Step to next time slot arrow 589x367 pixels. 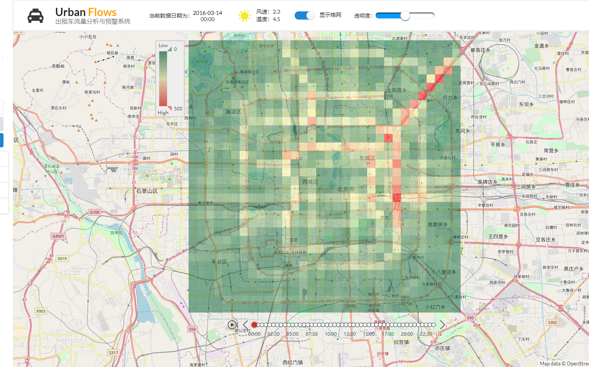[x=442, y=325]
